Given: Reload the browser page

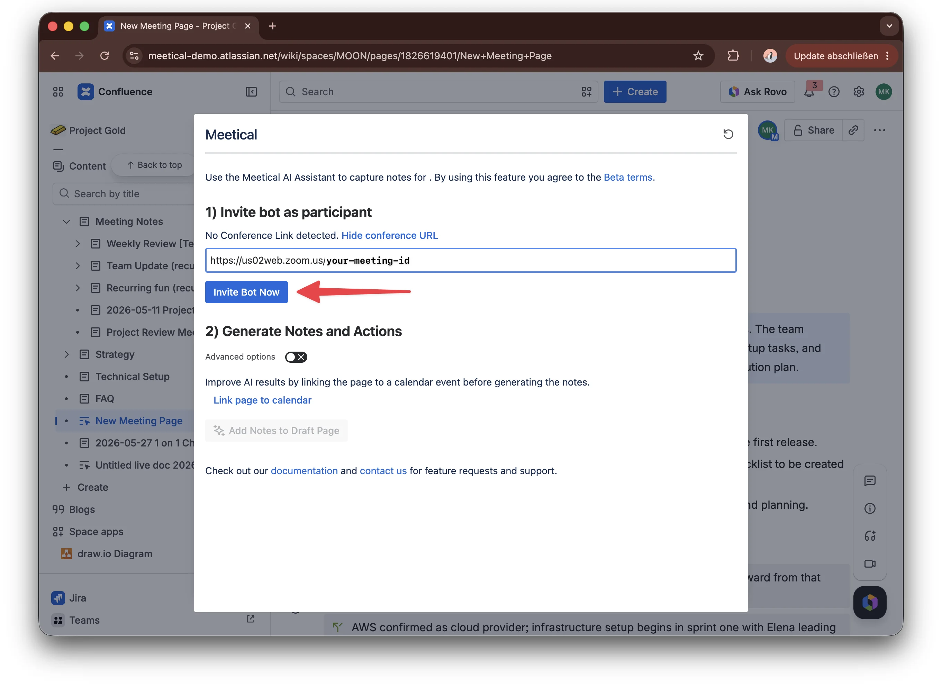Looking at the screenshot, I should point(105,56).
